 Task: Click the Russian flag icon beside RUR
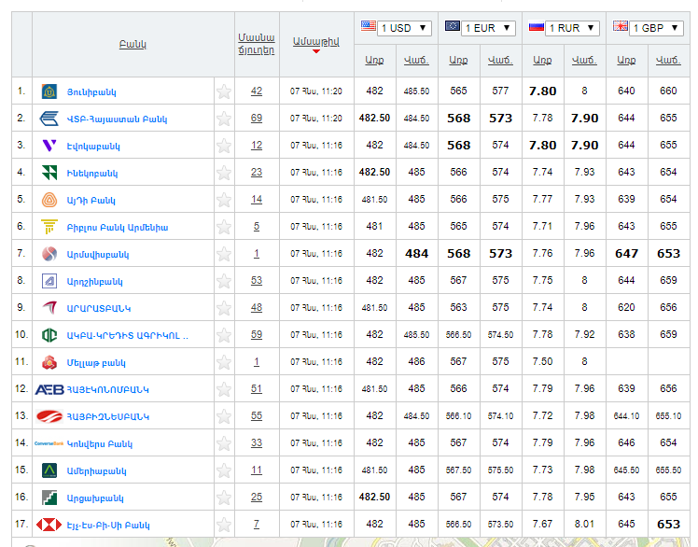537,26
